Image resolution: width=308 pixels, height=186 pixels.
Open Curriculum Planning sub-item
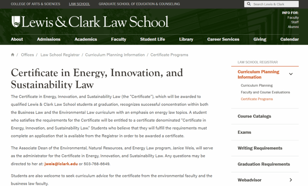[257, 85]
